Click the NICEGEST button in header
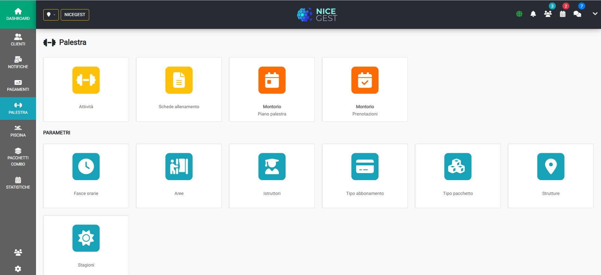 coord(75,15)
